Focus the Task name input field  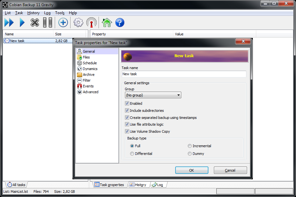[184, 74]
